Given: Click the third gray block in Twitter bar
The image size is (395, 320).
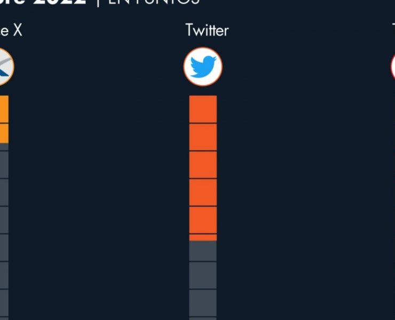Looking at the screenshot, I should pyautogui.click(x=203, y=303).
